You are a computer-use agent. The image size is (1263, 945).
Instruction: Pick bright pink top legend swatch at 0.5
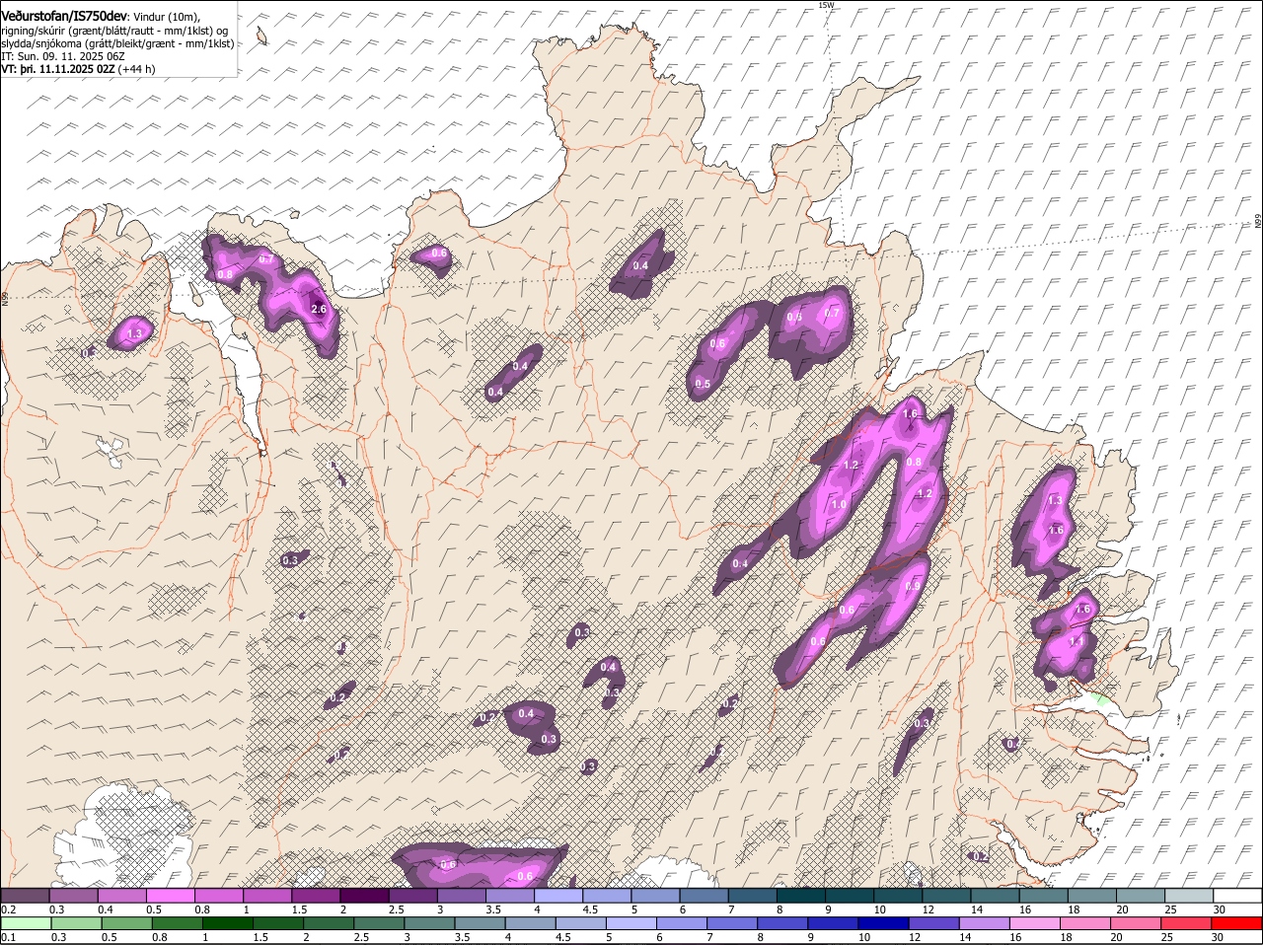point(170,895)
